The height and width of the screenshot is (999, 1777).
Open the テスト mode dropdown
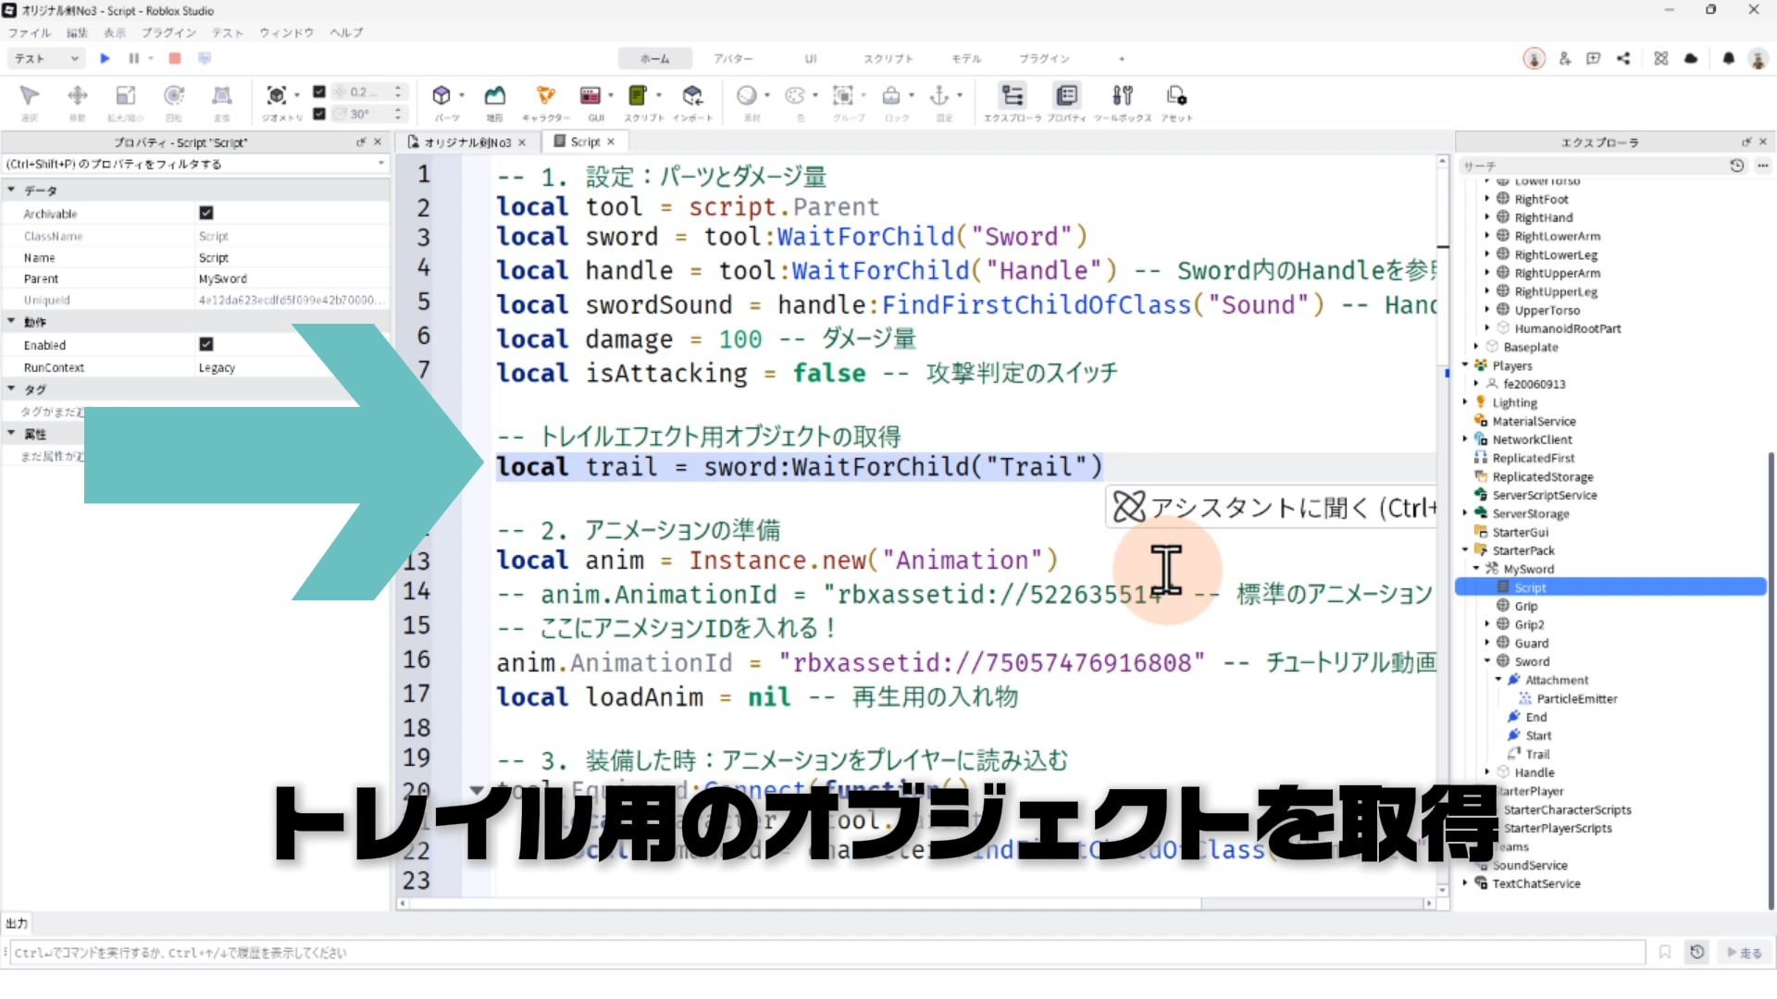pos(46,58)
